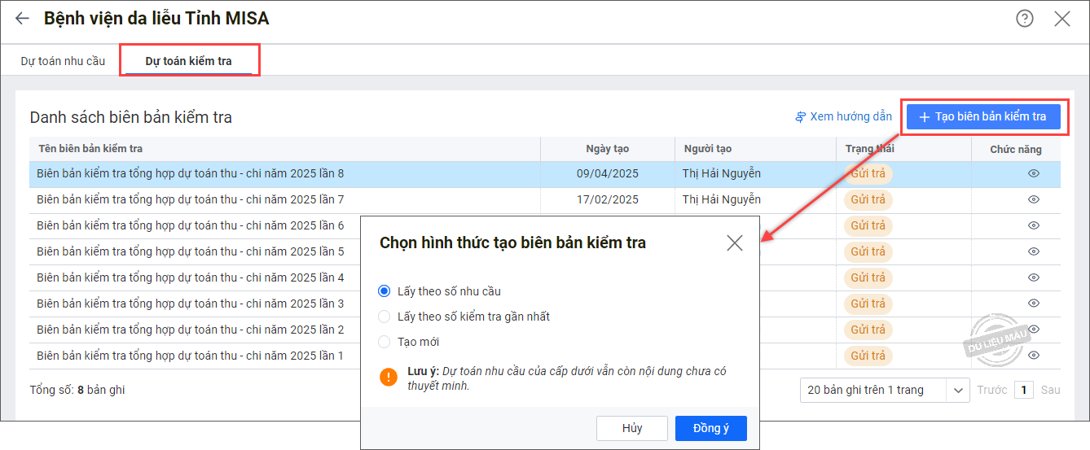Click the 'Tạo biên bản kiểm tra' button
Image resolution: width=1090 pixels, height=450 pixels.
(x=982, y=116)
